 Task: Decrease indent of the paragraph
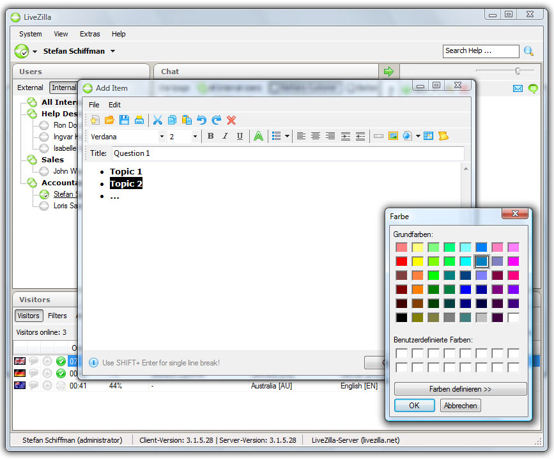click(360, 136)
